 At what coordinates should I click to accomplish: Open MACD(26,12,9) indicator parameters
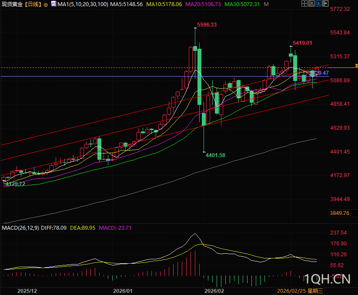(x=20, y=228)
